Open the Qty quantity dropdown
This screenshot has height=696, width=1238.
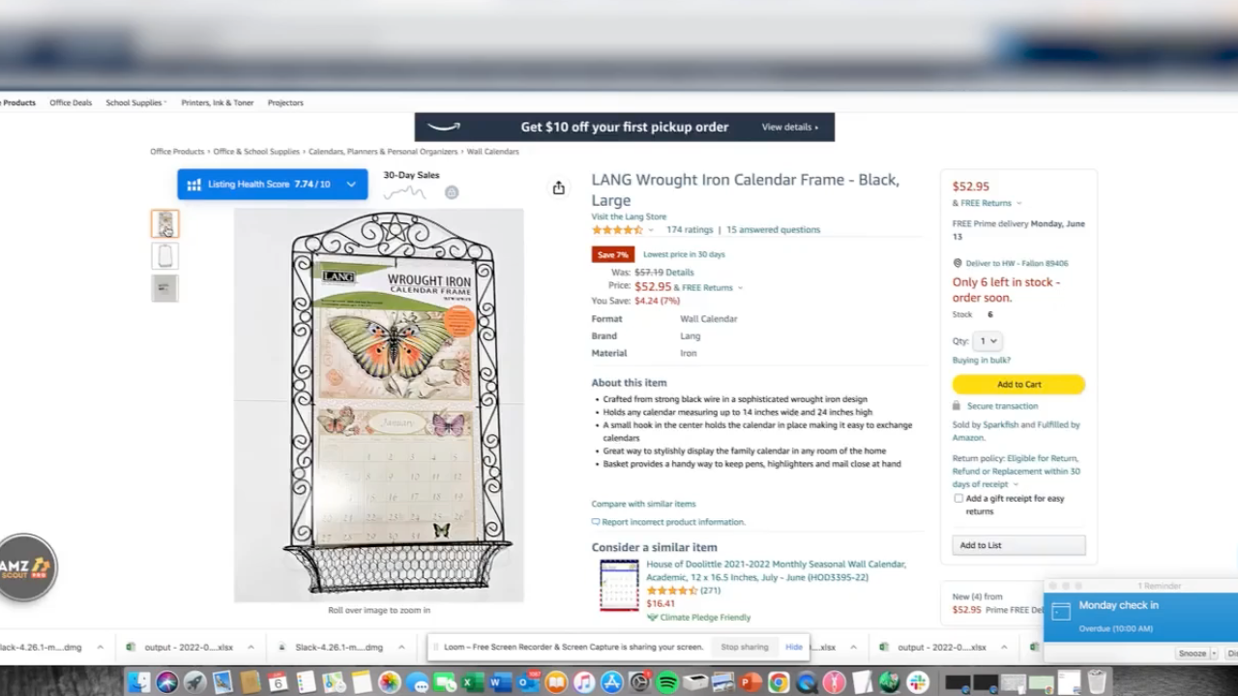click(x=988, y=341)
